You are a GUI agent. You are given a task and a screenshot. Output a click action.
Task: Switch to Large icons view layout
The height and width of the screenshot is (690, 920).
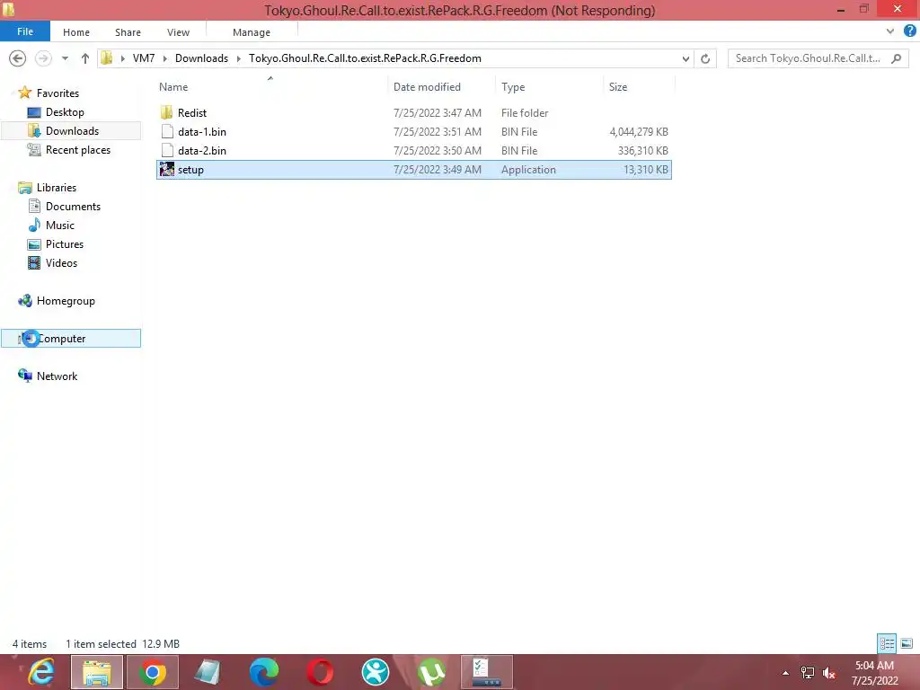pos(907,643)
